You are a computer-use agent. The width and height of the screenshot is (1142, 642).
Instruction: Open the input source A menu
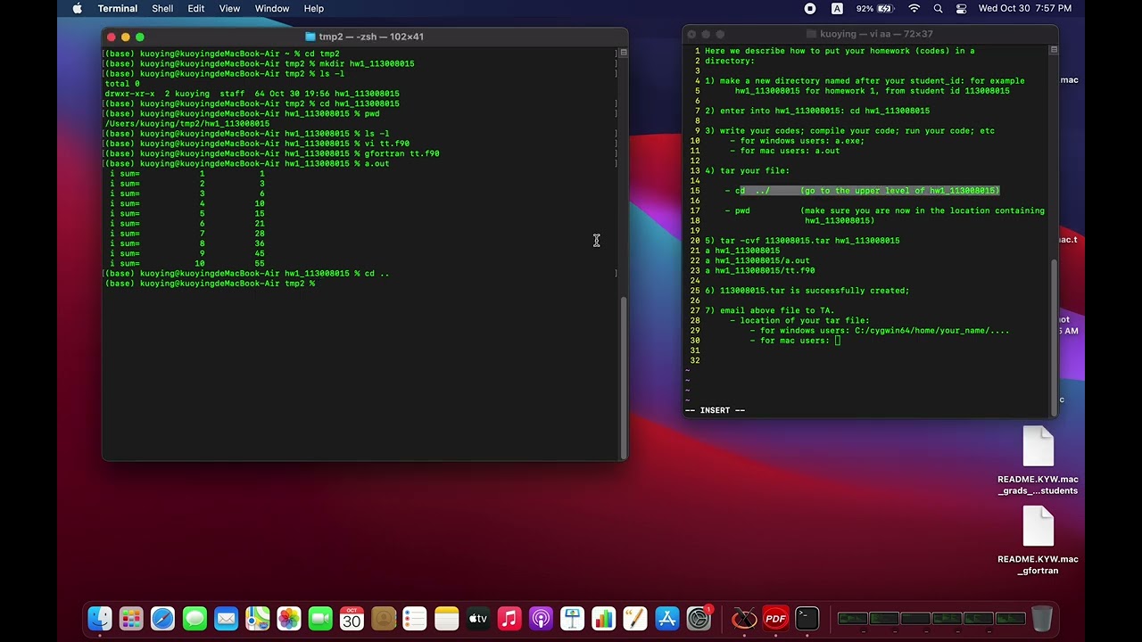(x=837, y=8)
